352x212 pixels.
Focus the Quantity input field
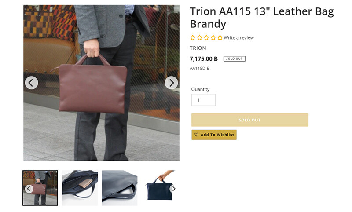pos(203,100)
